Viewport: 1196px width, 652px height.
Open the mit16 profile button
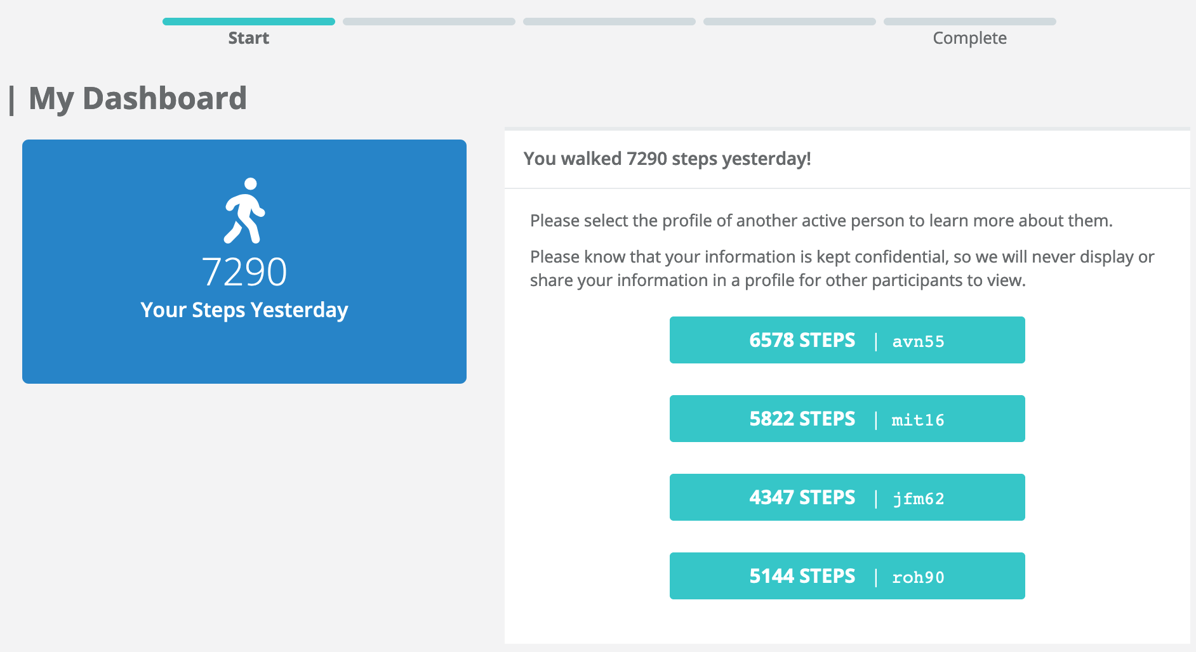847,419
